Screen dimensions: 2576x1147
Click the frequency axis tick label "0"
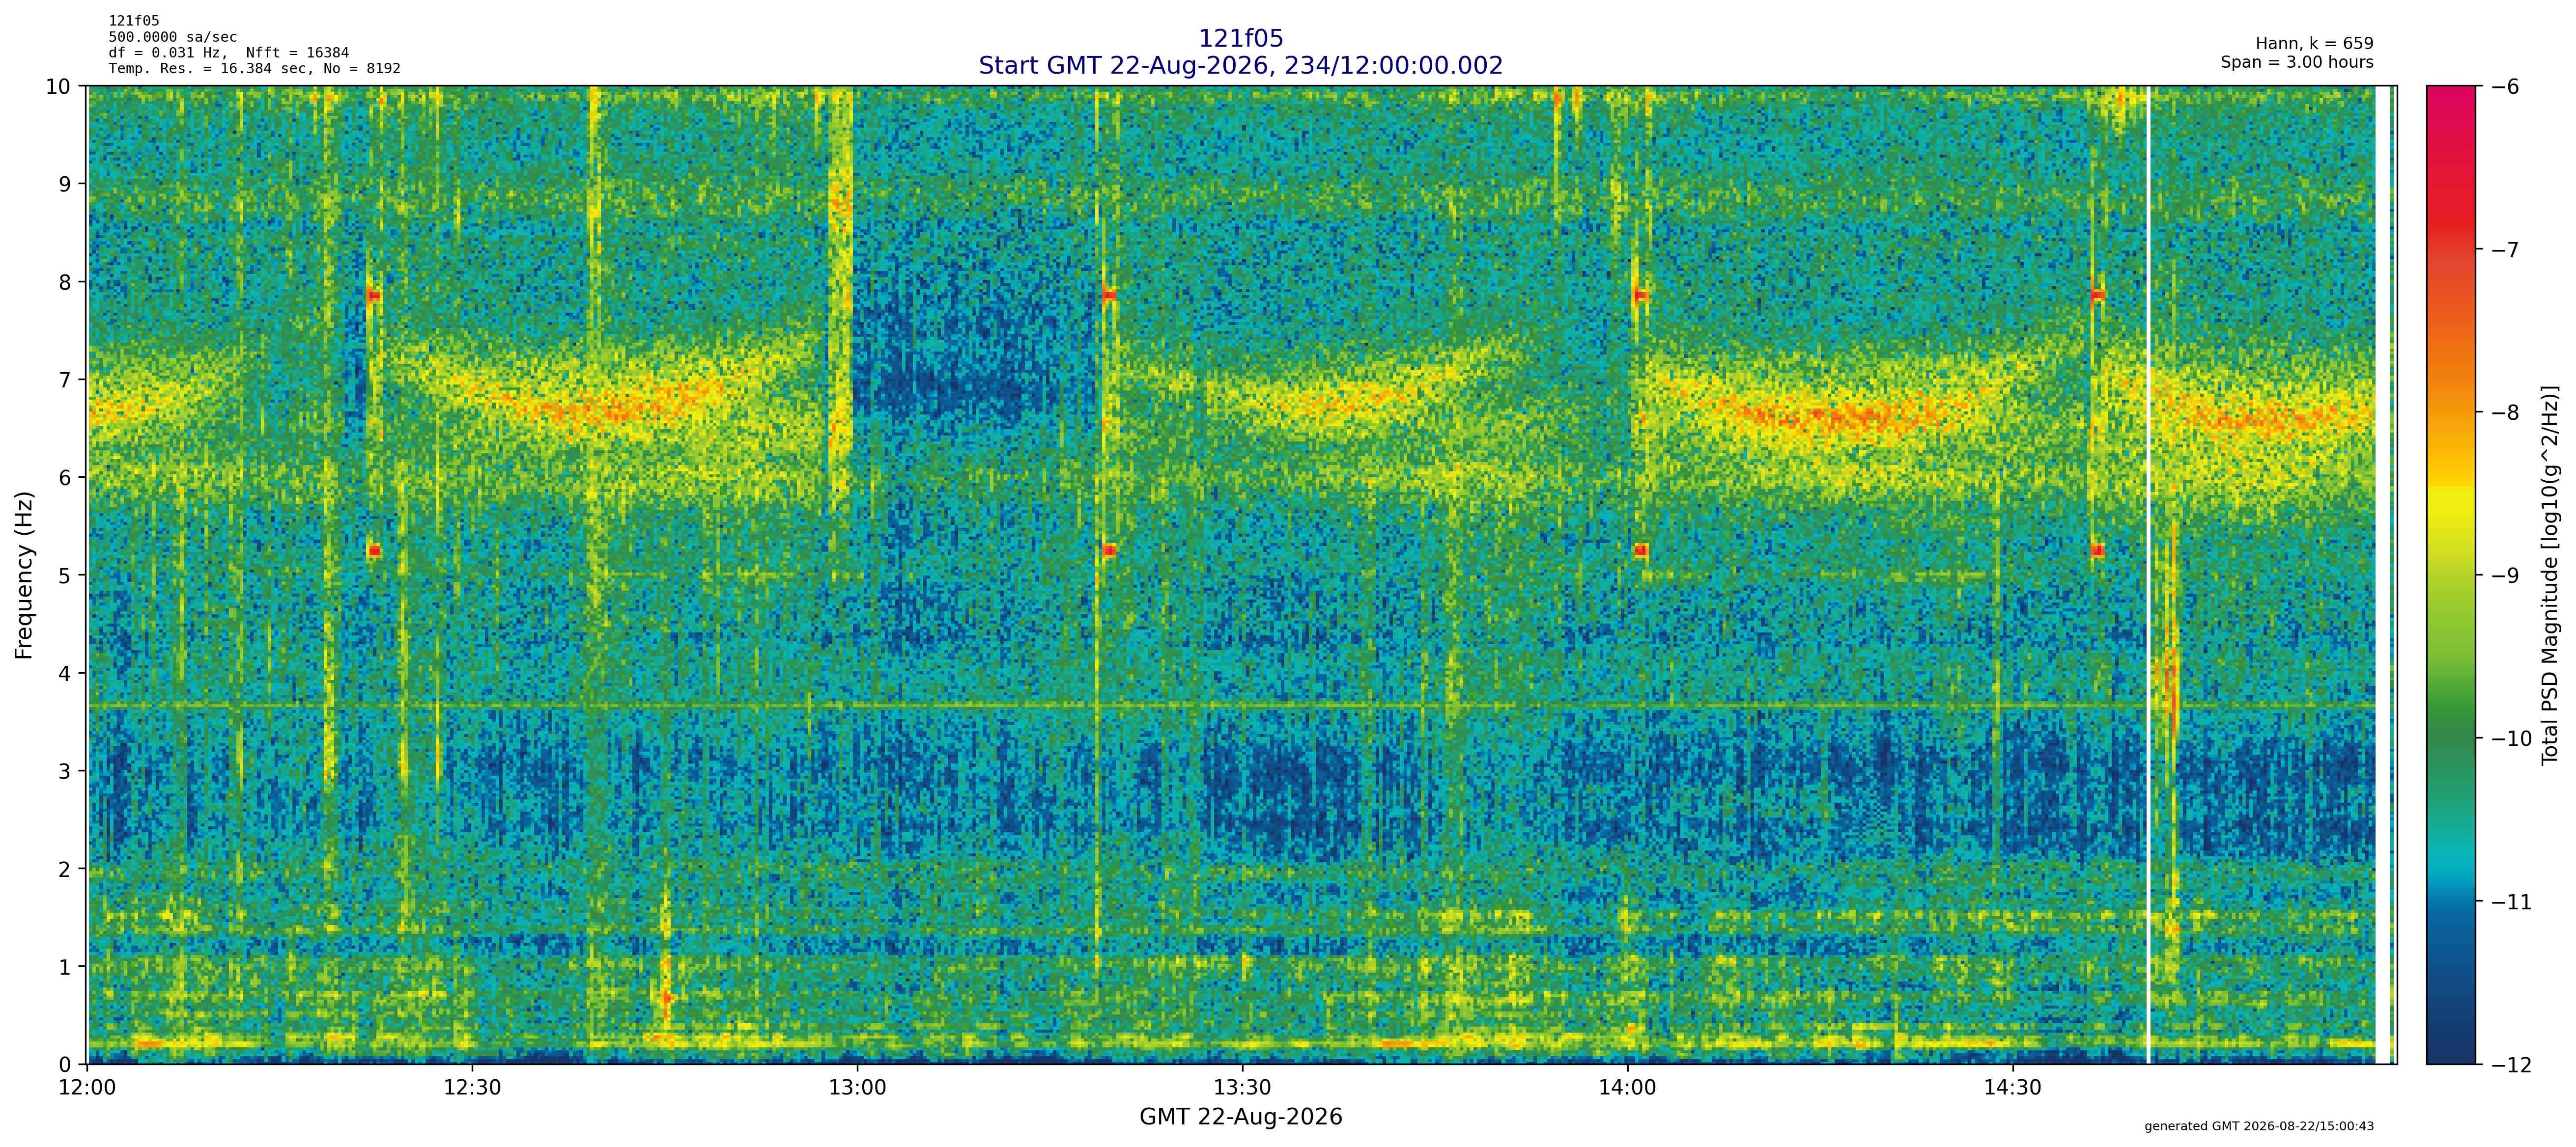(x=65, y=1065)
